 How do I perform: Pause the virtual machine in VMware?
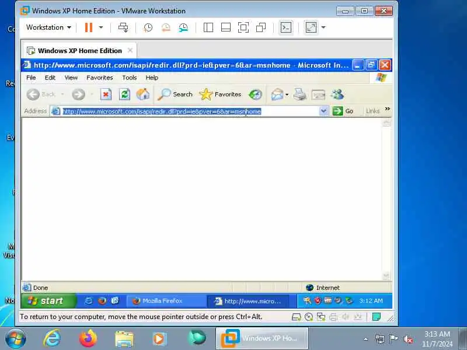(89, 27)
